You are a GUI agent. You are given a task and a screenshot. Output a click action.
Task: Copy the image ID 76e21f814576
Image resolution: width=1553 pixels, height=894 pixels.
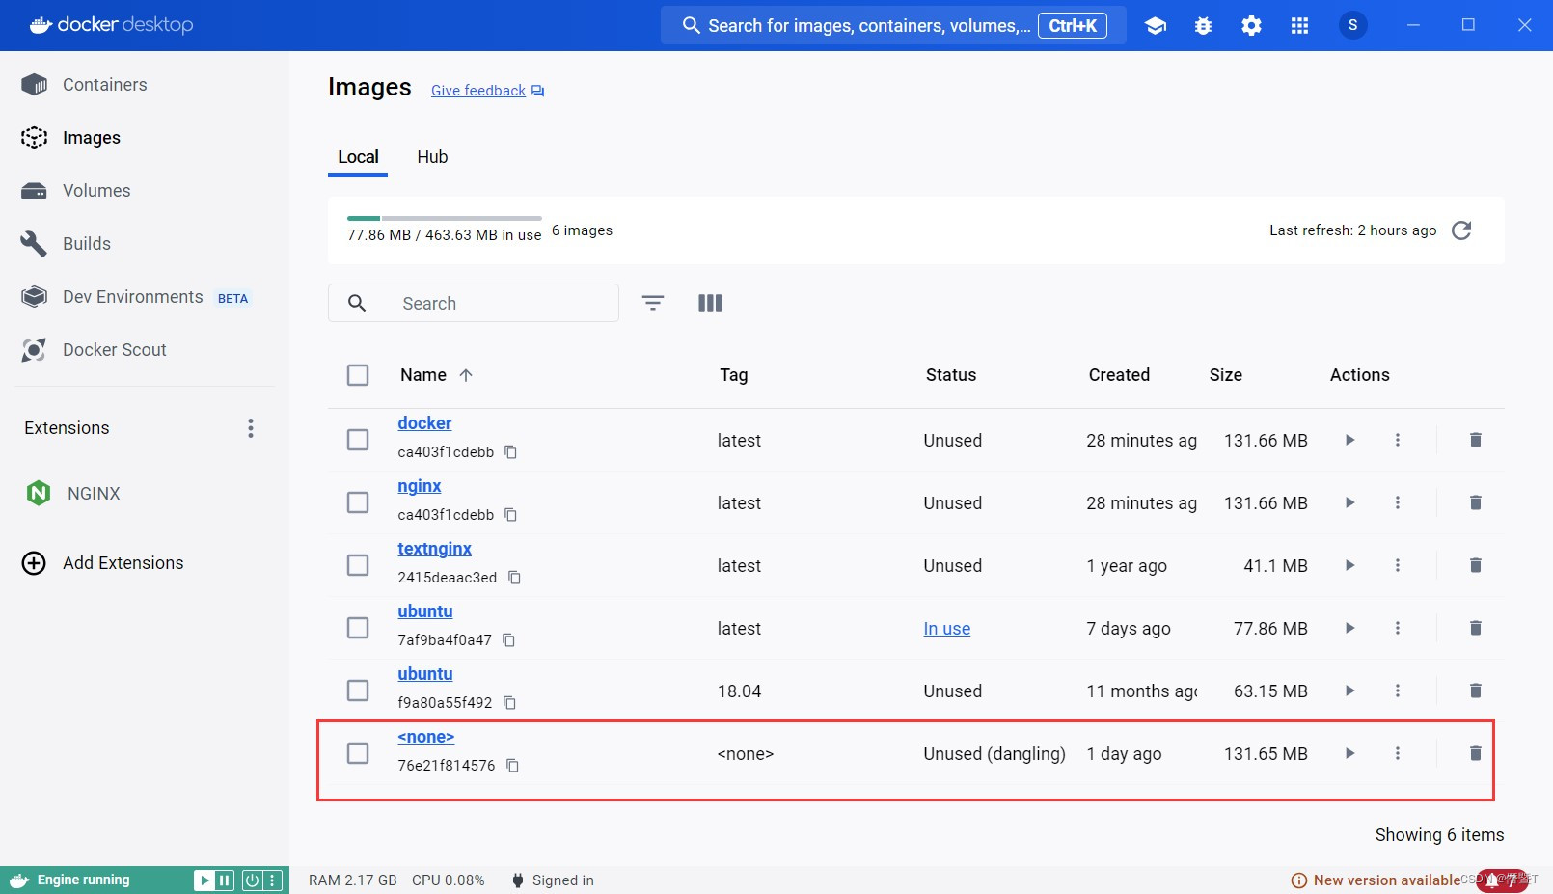(512, 766)
